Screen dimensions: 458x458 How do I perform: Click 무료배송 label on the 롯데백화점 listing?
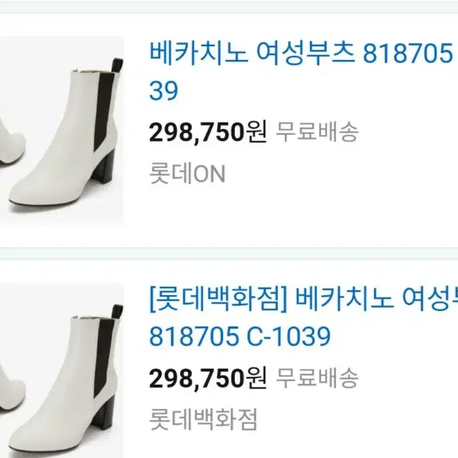pos(317,379)
